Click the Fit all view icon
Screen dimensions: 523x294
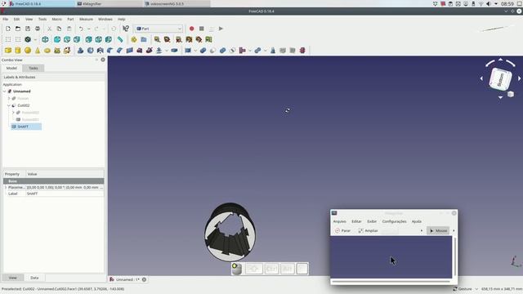pos(8,39)
